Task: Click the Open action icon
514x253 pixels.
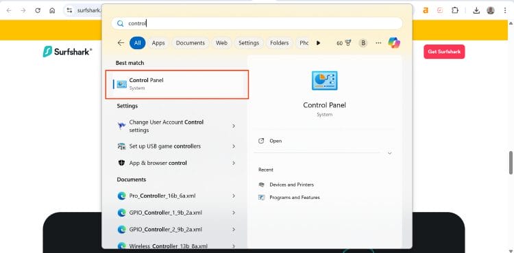Action: tap(261, 141)
